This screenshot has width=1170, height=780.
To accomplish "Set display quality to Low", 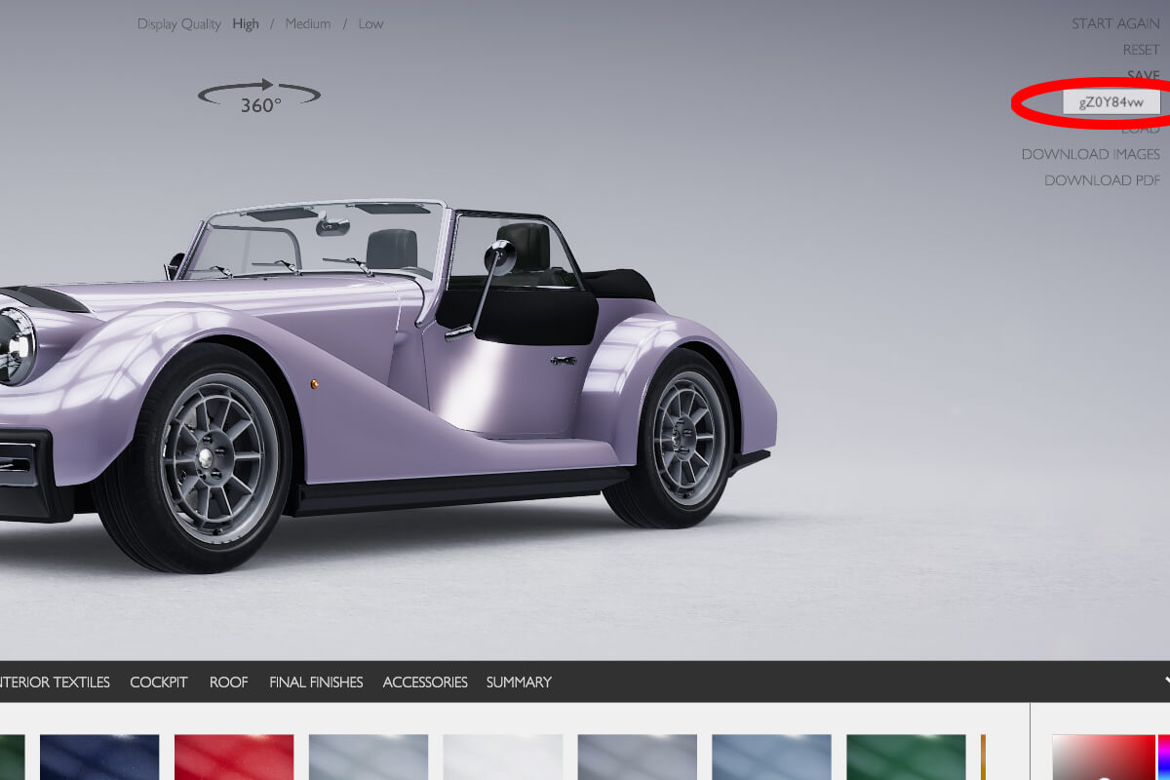I will pyautogui.click(x=370, y=23).
